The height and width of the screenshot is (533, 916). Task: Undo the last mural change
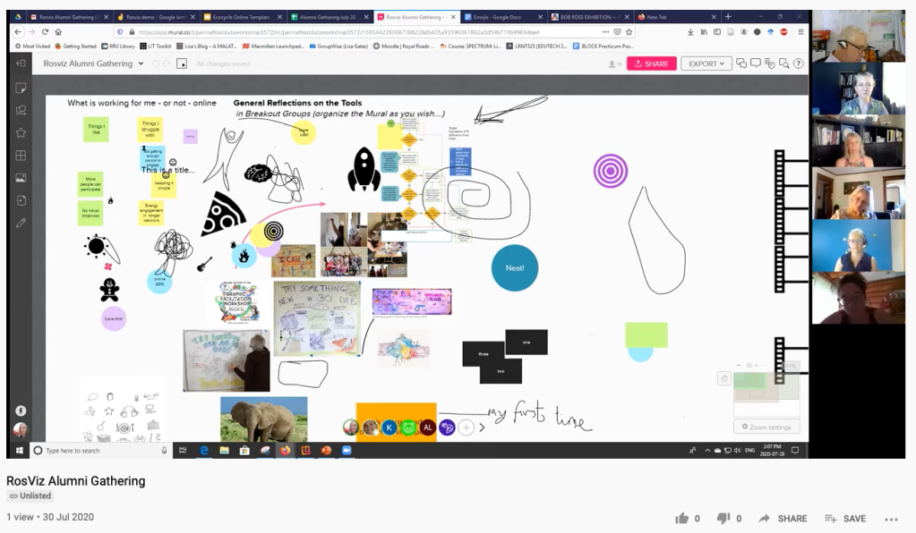pos(156,63)
